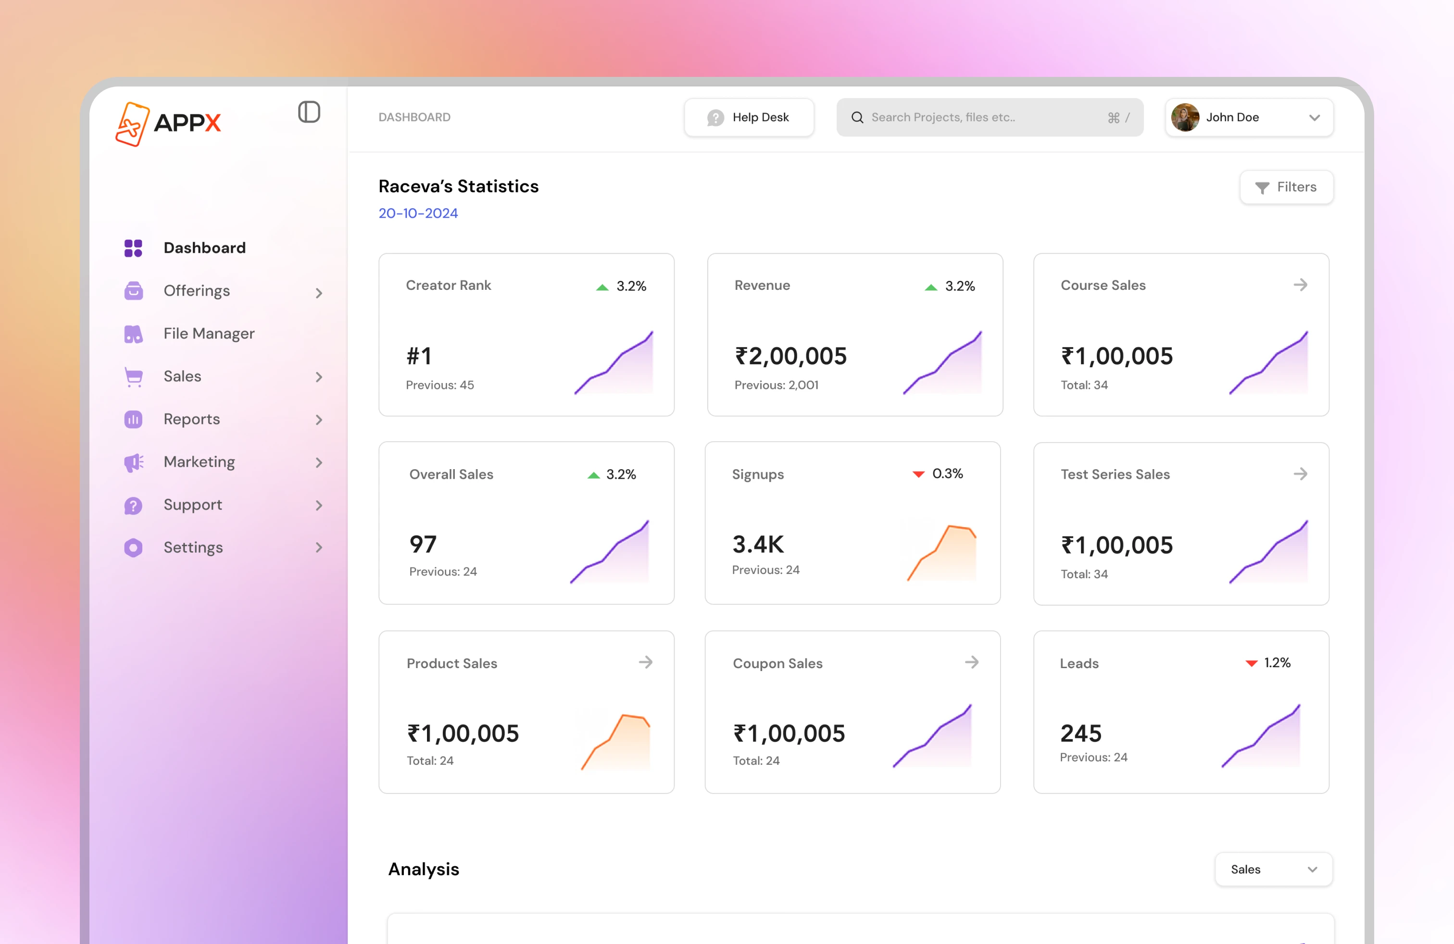Open the Course Sales arrow
The image size is (1454, 944).
tap(1300, 285)
